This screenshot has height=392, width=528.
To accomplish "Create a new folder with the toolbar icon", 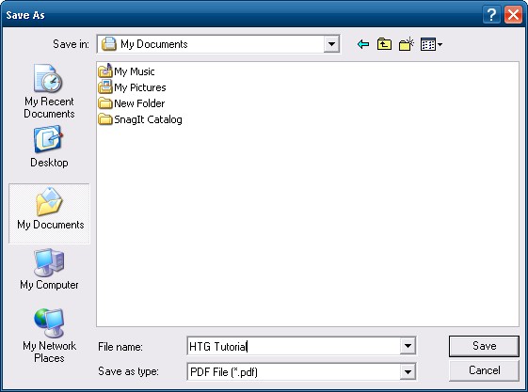I will pyautogui.click(x=406, y=44).
